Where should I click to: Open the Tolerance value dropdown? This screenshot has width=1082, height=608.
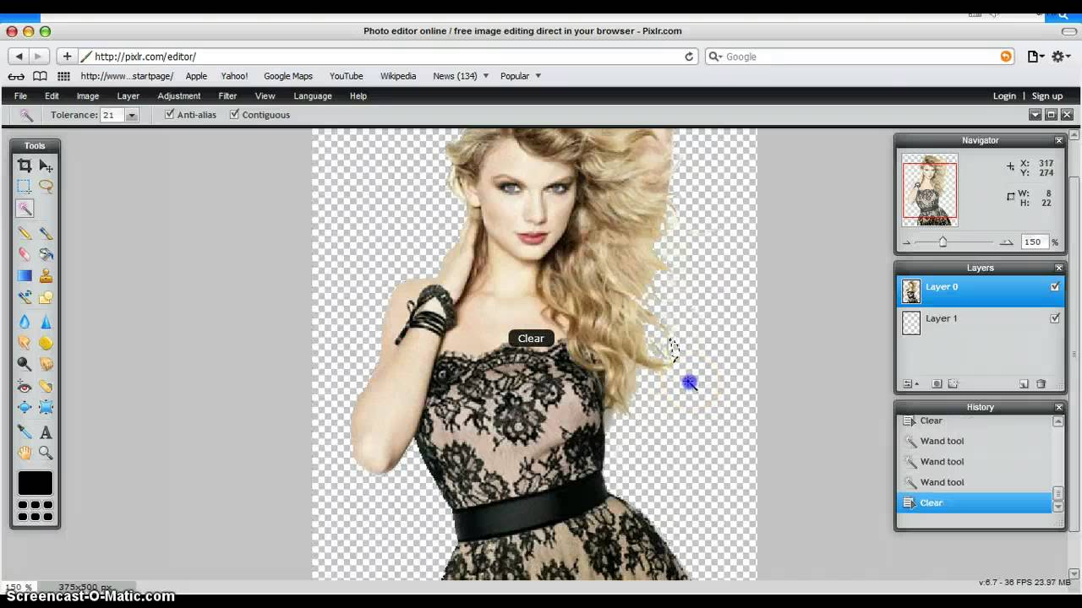[x=132, y=116]
